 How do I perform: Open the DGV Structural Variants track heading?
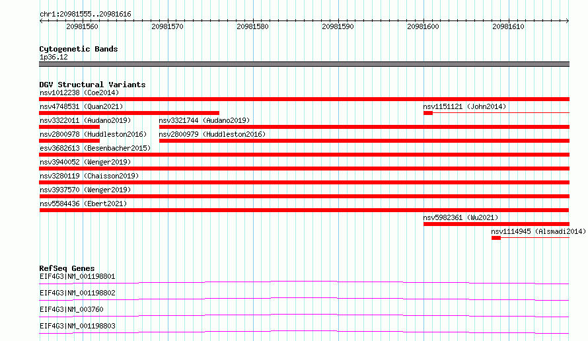[92, 85]
